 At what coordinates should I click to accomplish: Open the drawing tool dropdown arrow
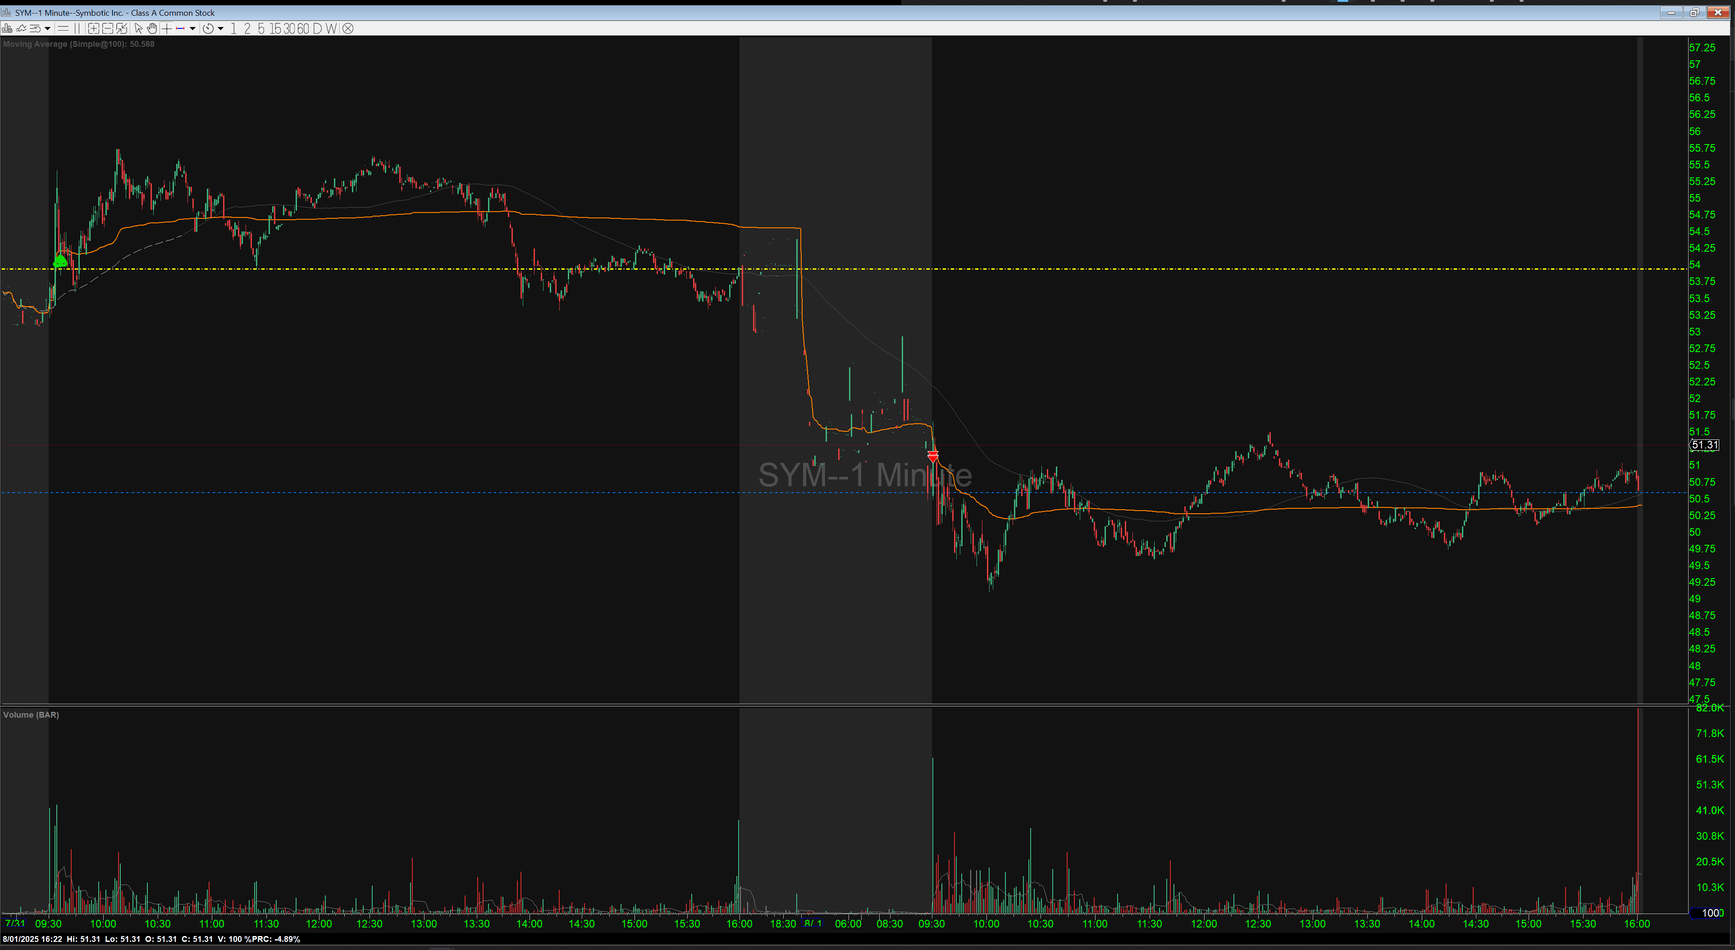pos(192,28)
